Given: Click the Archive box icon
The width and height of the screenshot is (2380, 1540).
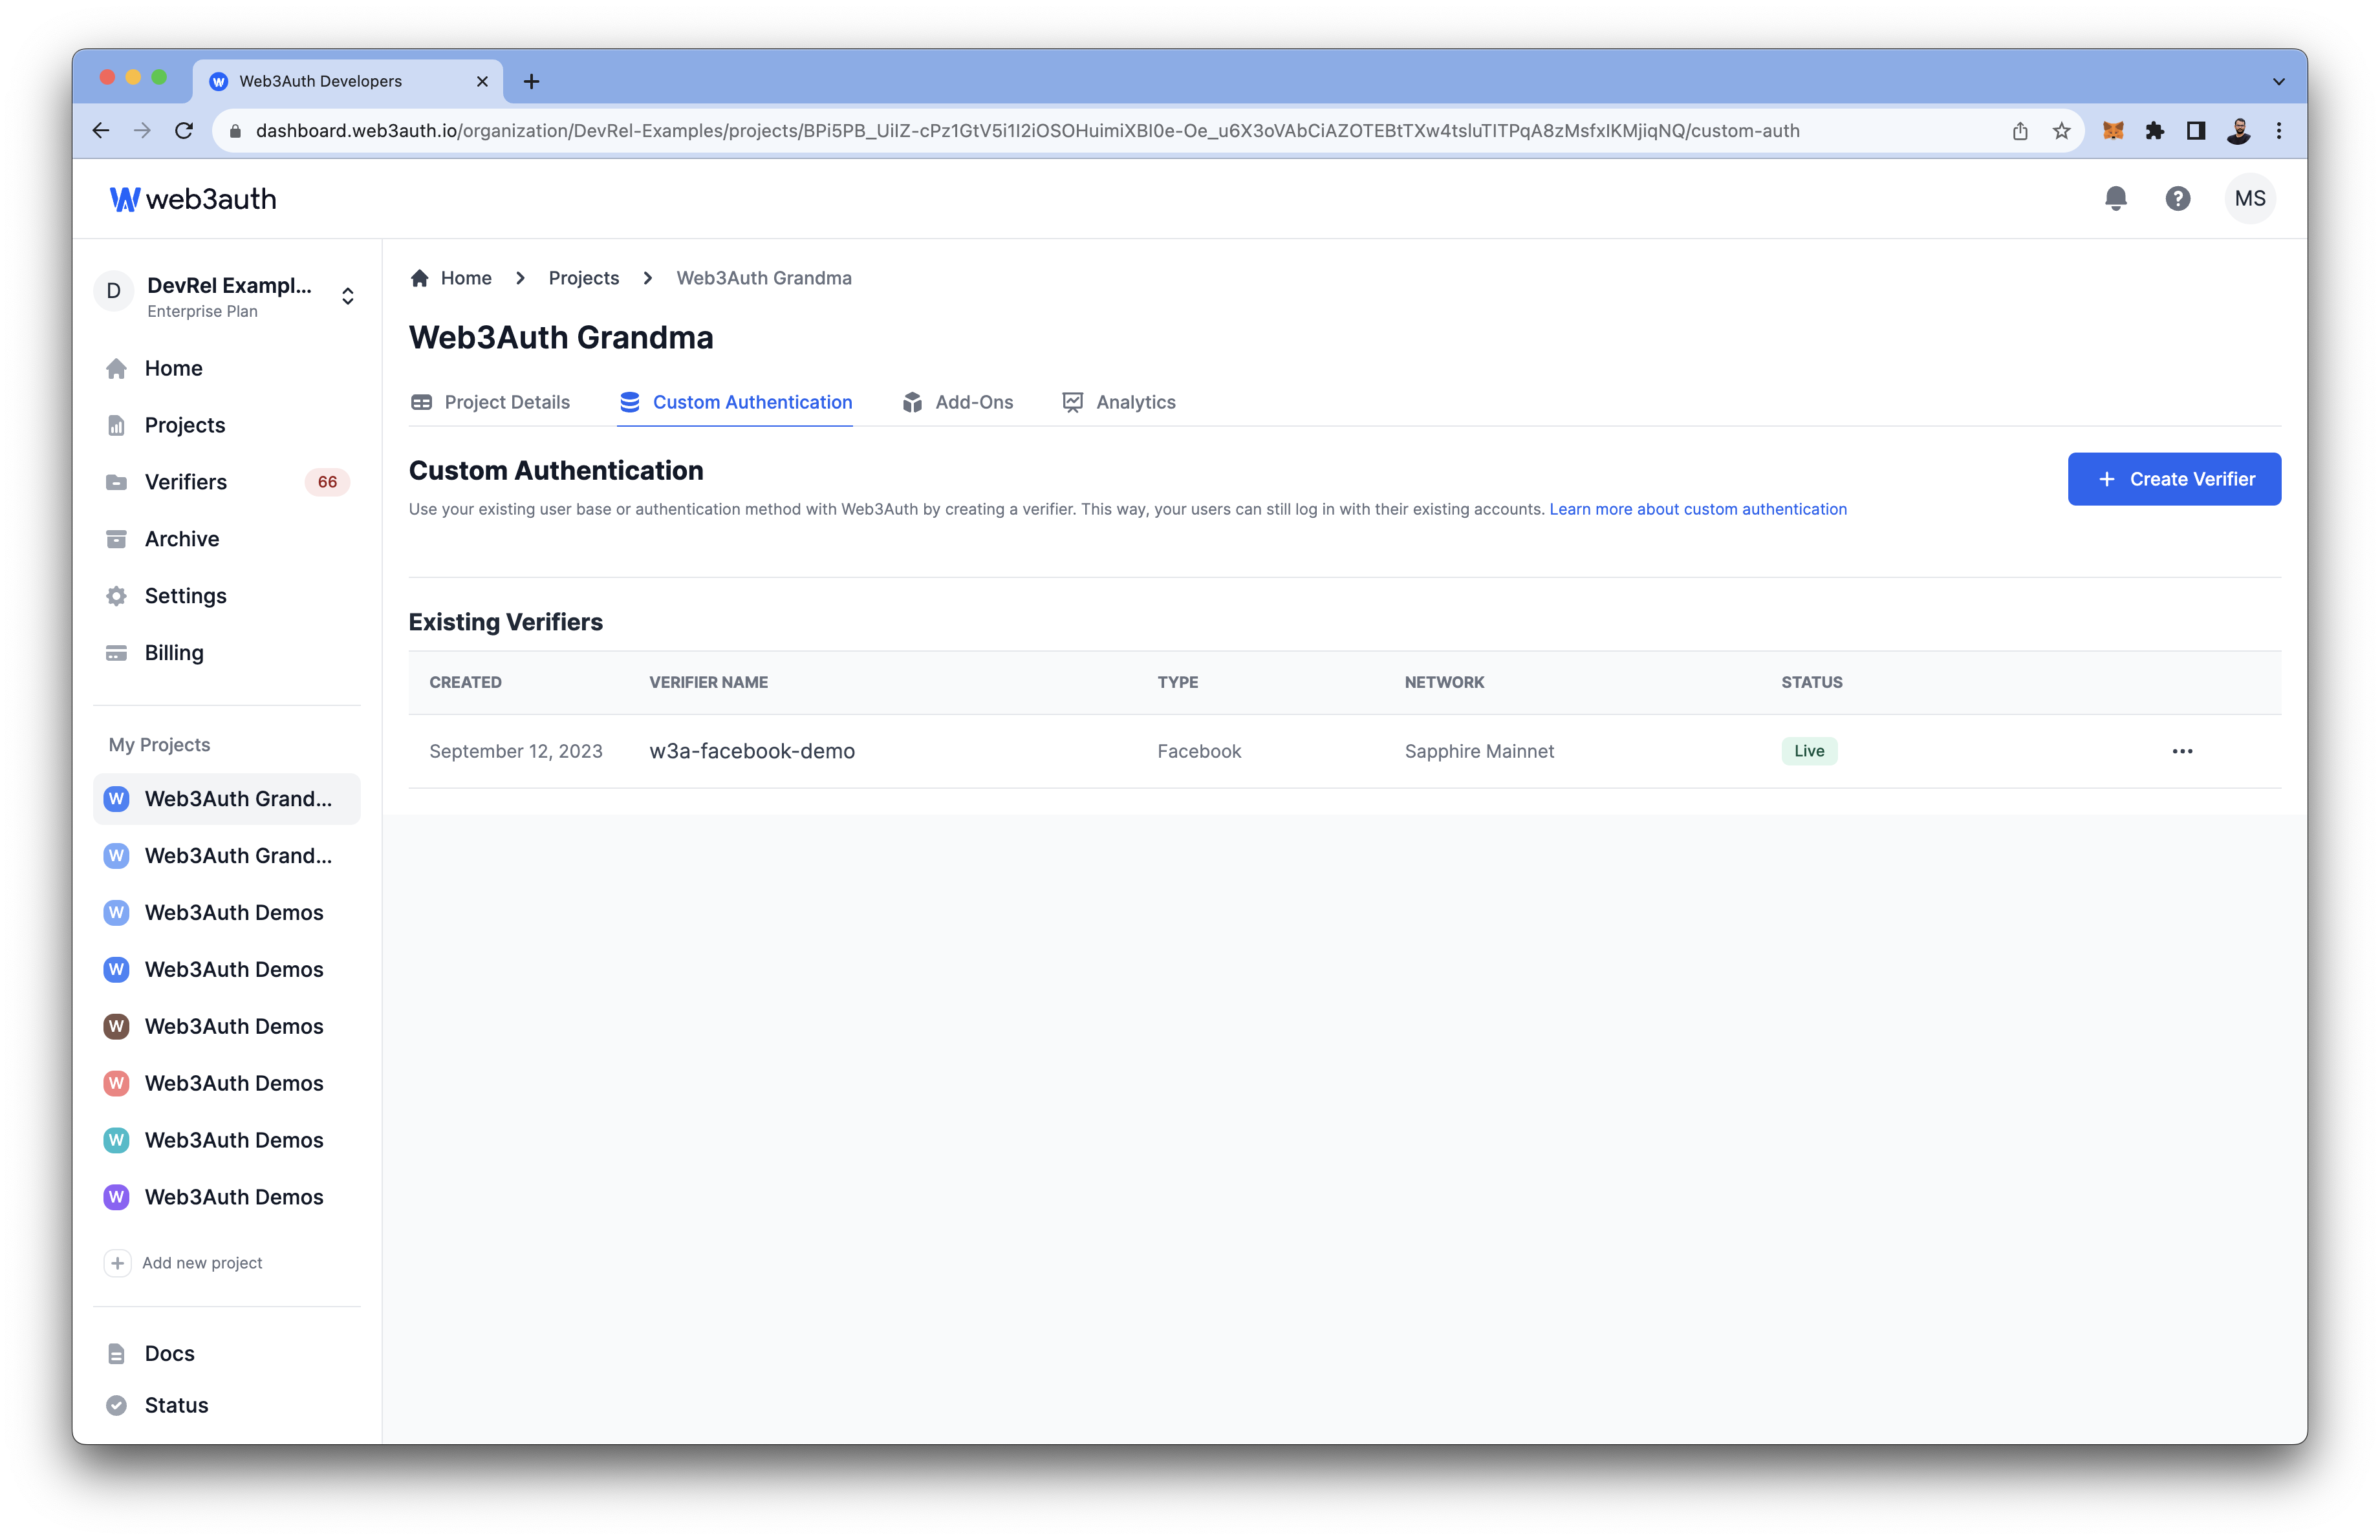Looking at the screenshot, I should pos(116,539).
